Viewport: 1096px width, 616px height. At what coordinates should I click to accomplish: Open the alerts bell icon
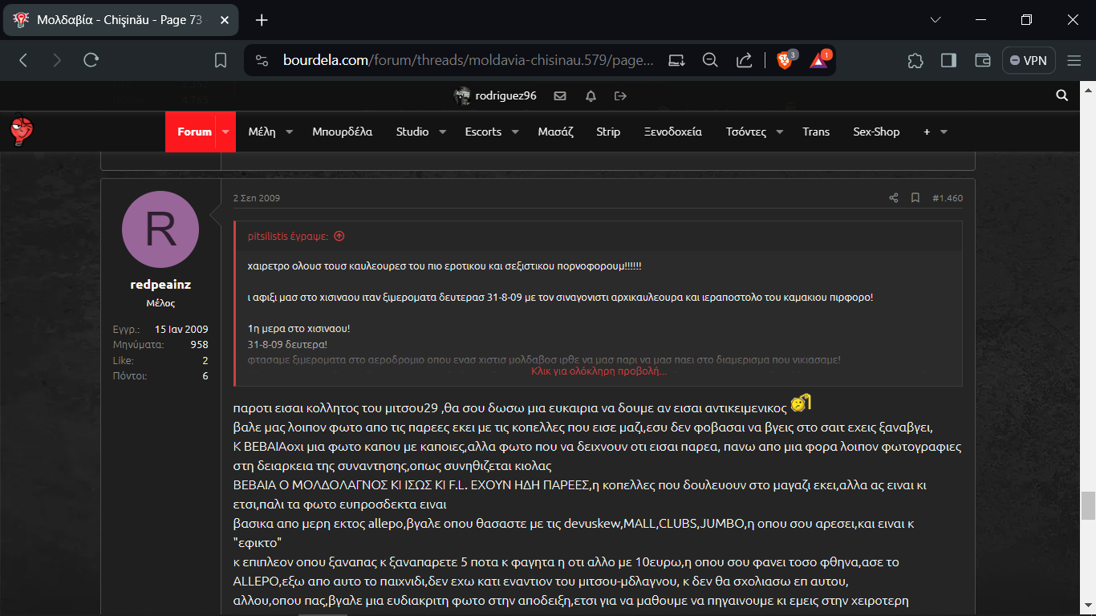tap(591, 95)
